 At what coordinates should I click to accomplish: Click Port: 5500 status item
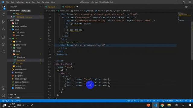click(x=168, y=101)
